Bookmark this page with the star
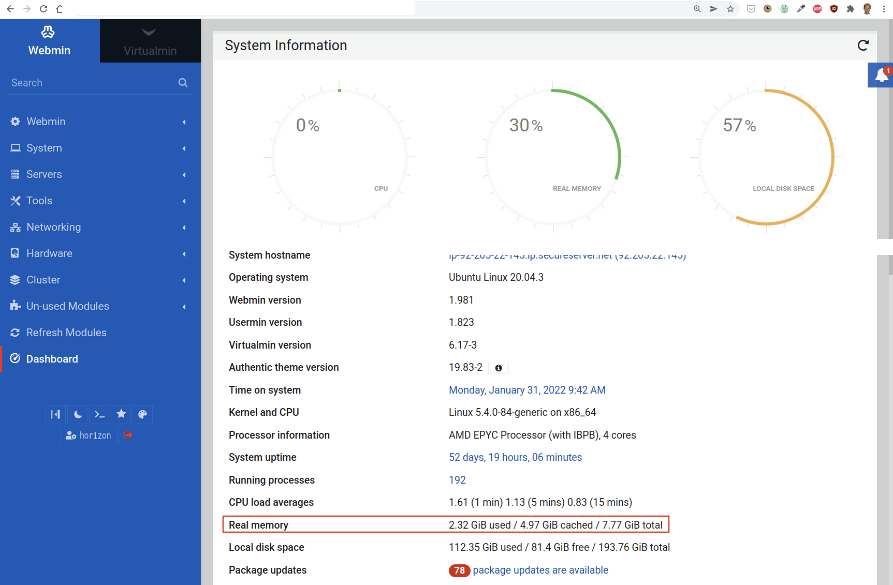 pyautogui.click(x=730, y=9)
